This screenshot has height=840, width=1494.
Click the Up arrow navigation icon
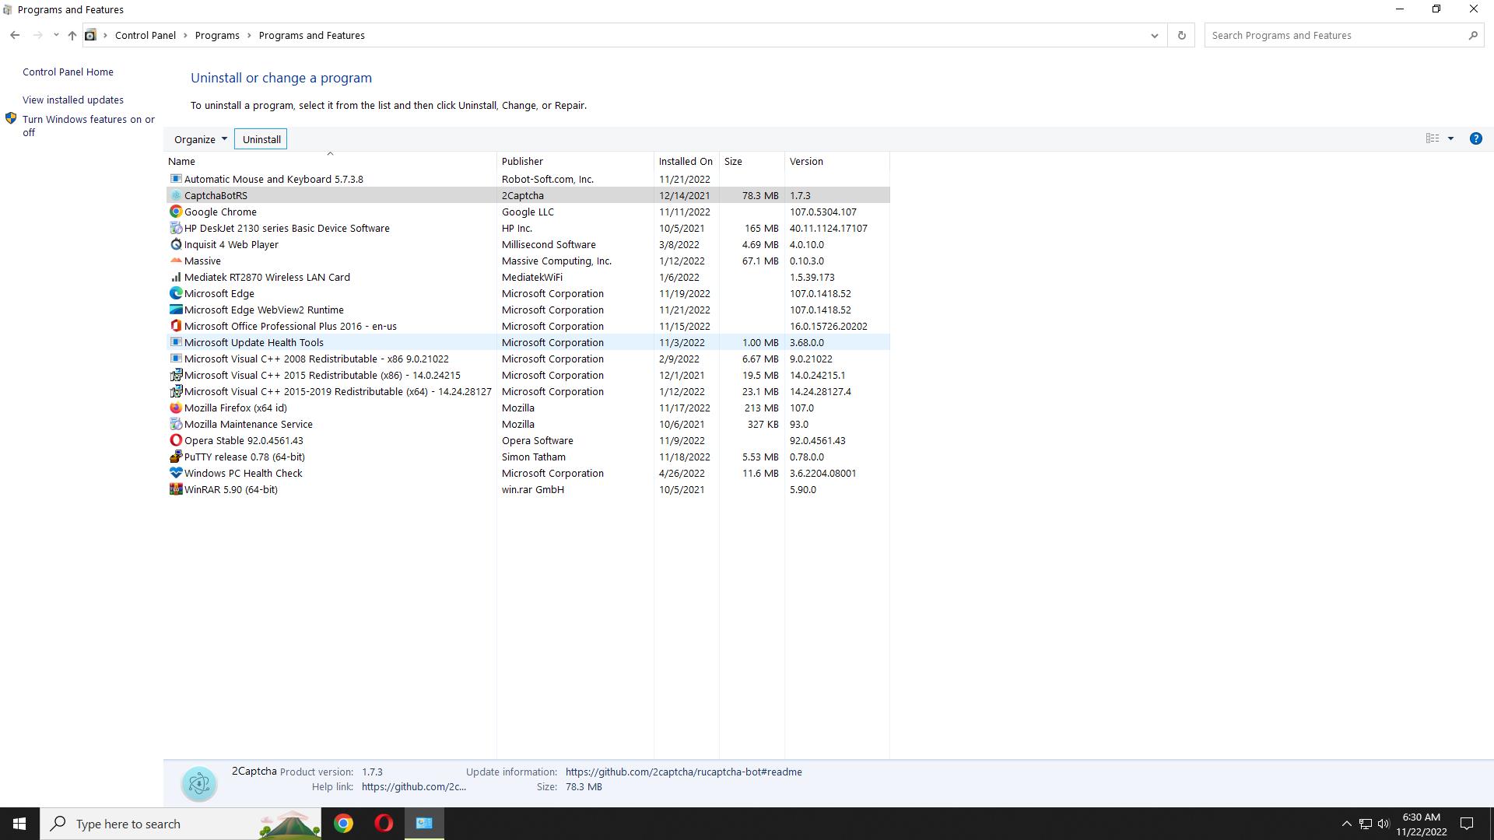72,35
